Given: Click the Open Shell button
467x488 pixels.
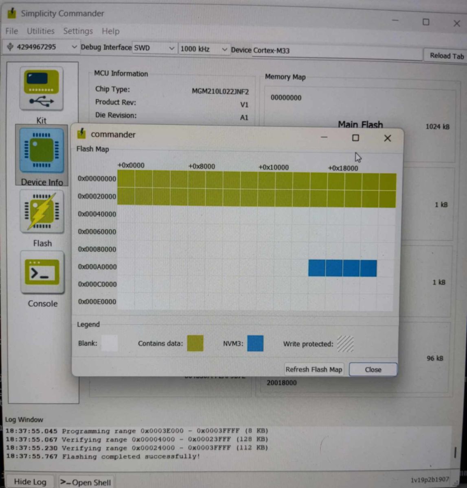Looking at the screenshot, I should tap(86, 482).
